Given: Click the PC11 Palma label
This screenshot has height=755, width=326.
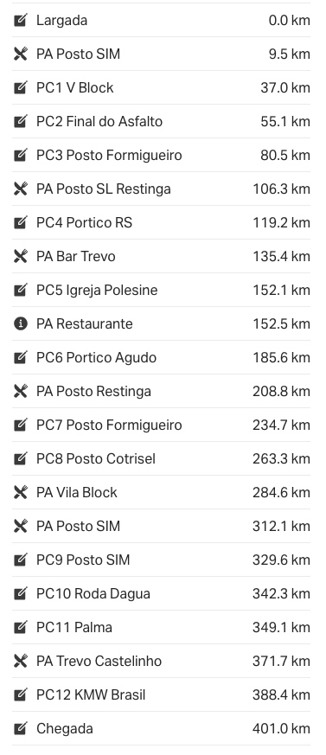Looking at the screenshot, I should [74, 627].
